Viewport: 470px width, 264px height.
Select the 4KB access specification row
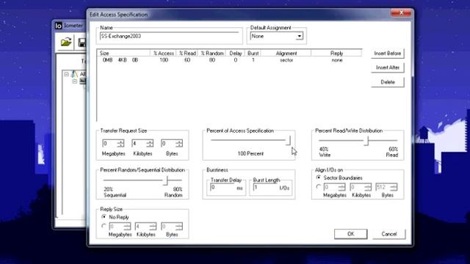(x=229, y=60)
